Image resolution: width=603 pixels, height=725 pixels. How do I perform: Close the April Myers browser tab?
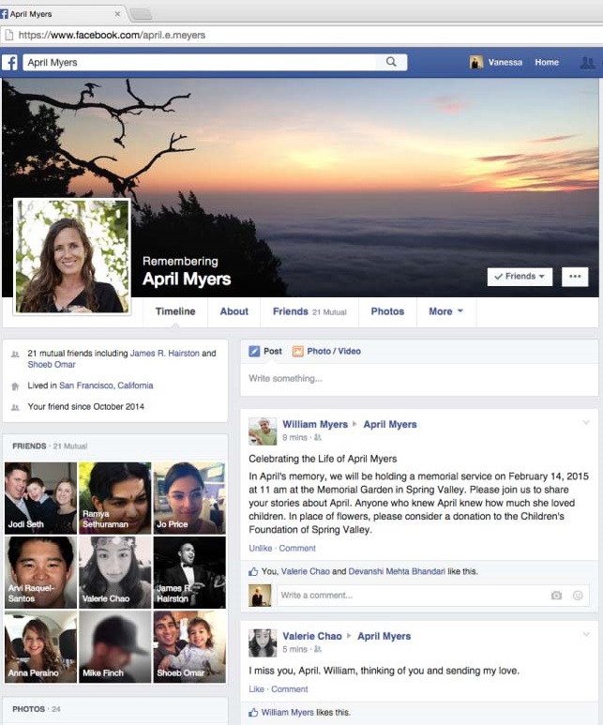[x=117, y=14]
